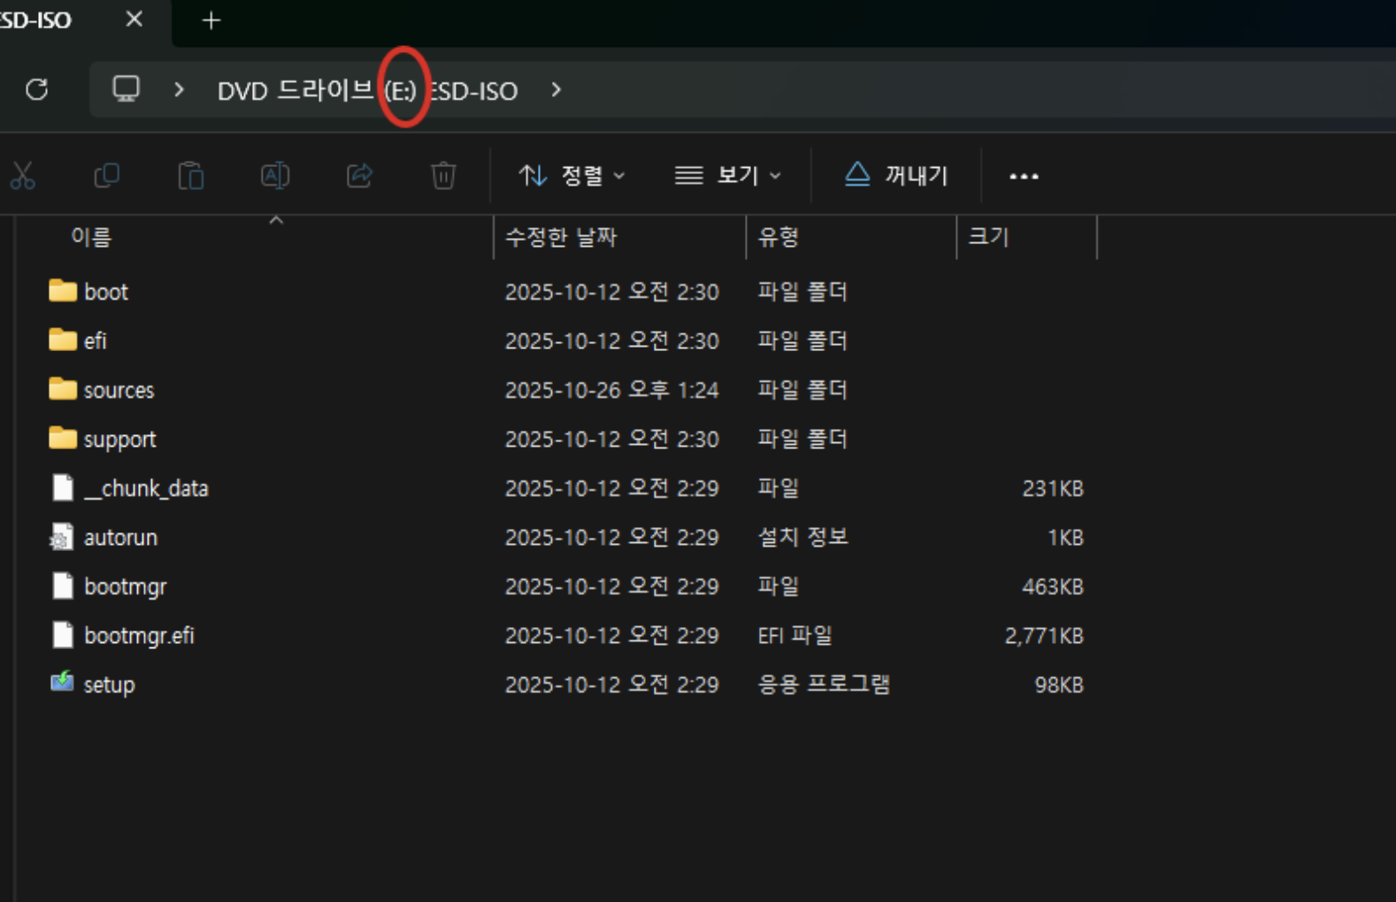Click the 꺼내기 eject button
The height and width of the screenshot is (902, 1396).
[895, 176]
